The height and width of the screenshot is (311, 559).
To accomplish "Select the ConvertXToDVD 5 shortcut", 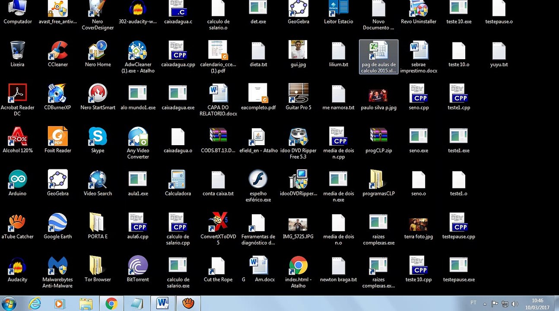I will click(218, 229).
